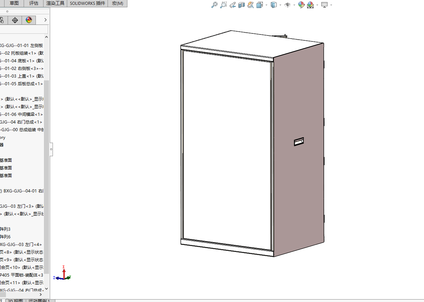Click the Previous View icon

(x=233, y=5)
